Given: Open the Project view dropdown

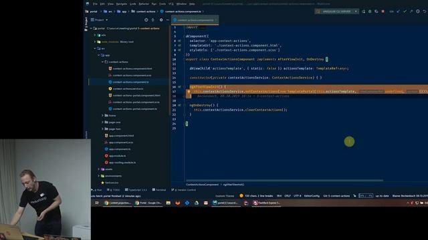Looking at the screenshot, I should [100, 20].
